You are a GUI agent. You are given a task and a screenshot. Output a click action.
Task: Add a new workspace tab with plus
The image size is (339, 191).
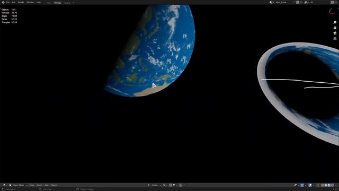74,3
